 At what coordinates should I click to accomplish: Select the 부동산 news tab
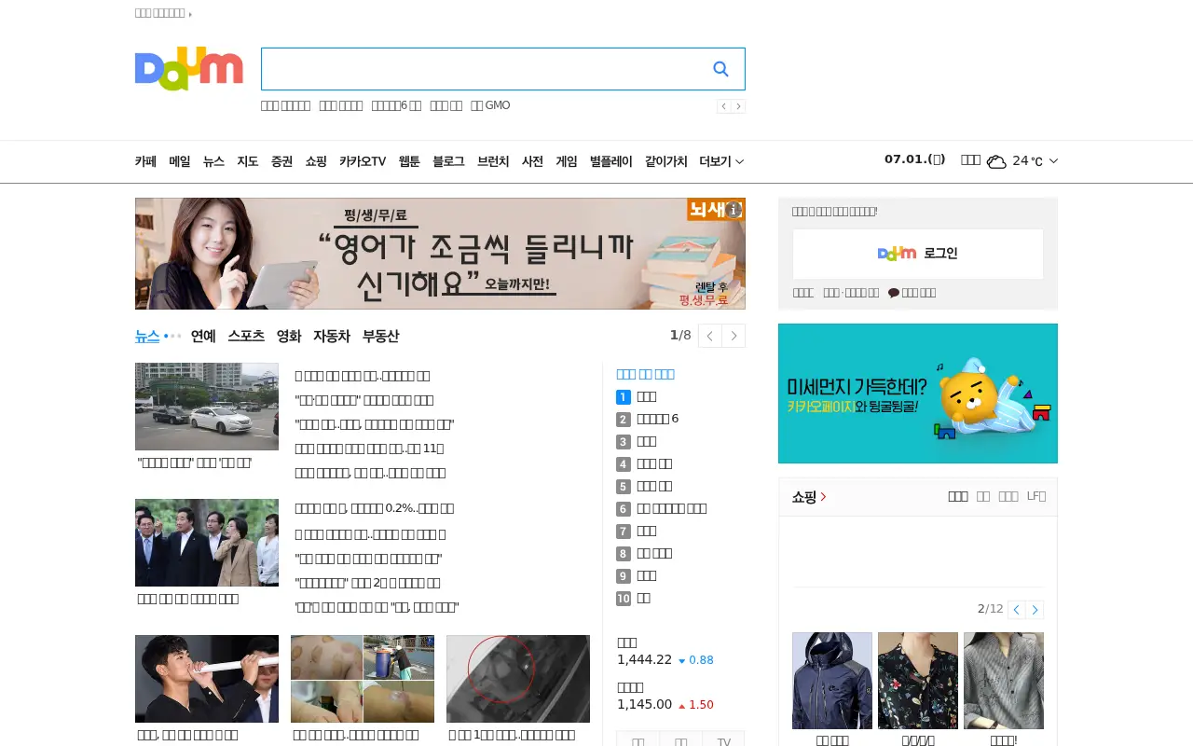380,336
